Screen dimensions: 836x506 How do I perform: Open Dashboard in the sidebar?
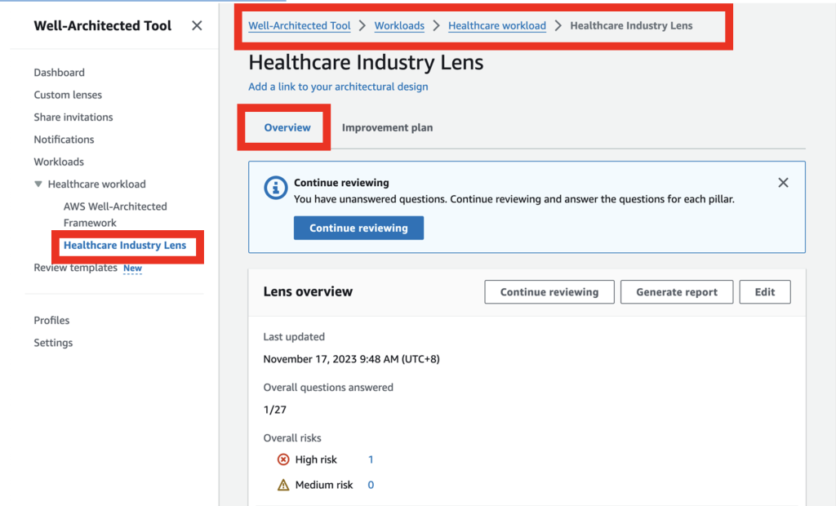pos(59,73)
